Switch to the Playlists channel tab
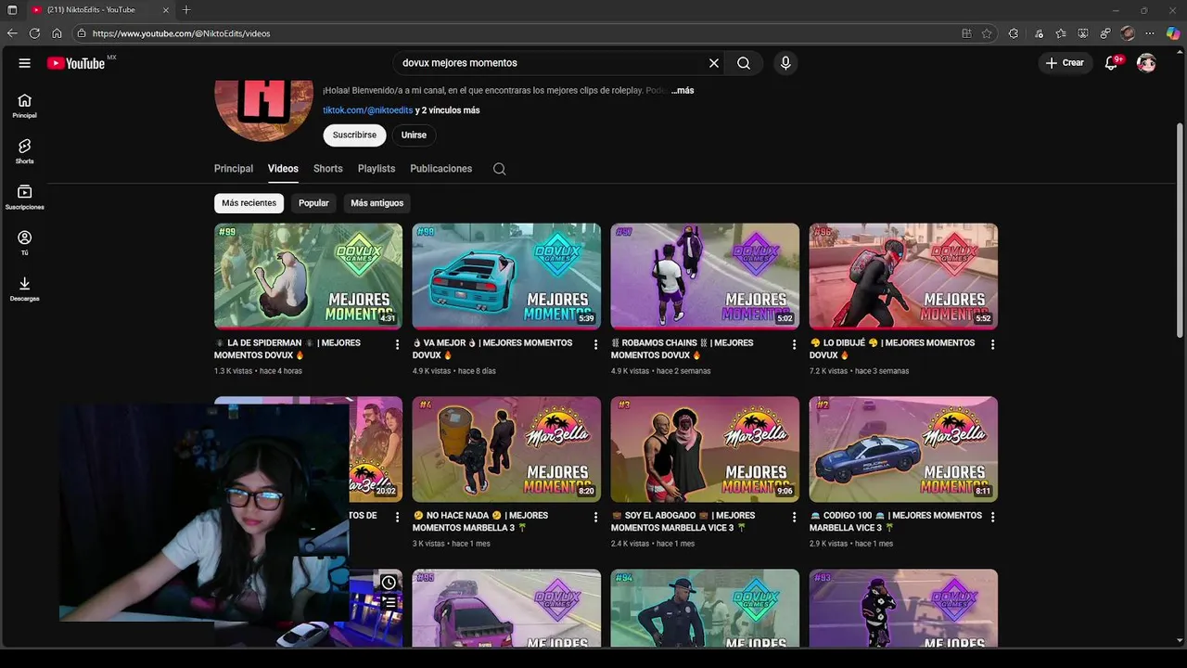 (377, 169)
